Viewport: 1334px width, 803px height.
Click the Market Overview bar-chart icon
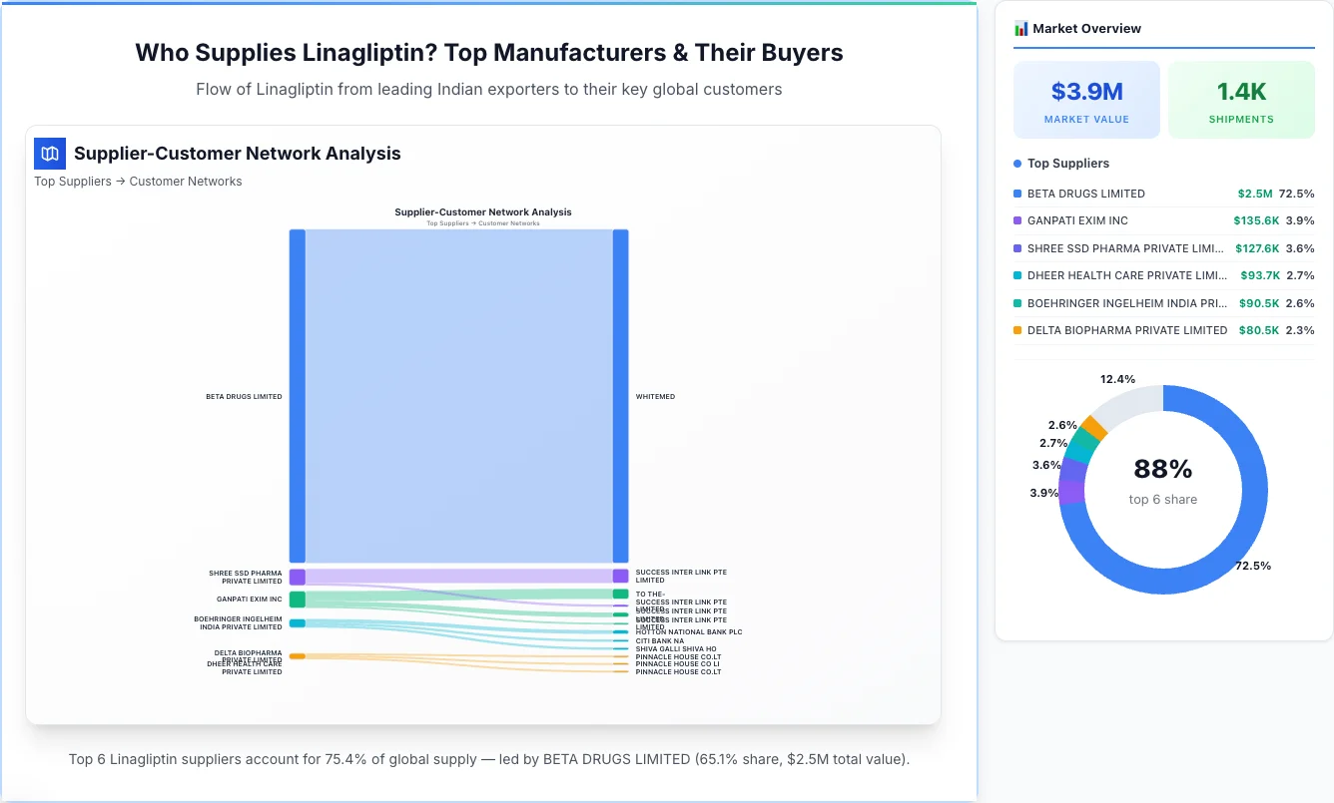click(x=1019, y=28)
